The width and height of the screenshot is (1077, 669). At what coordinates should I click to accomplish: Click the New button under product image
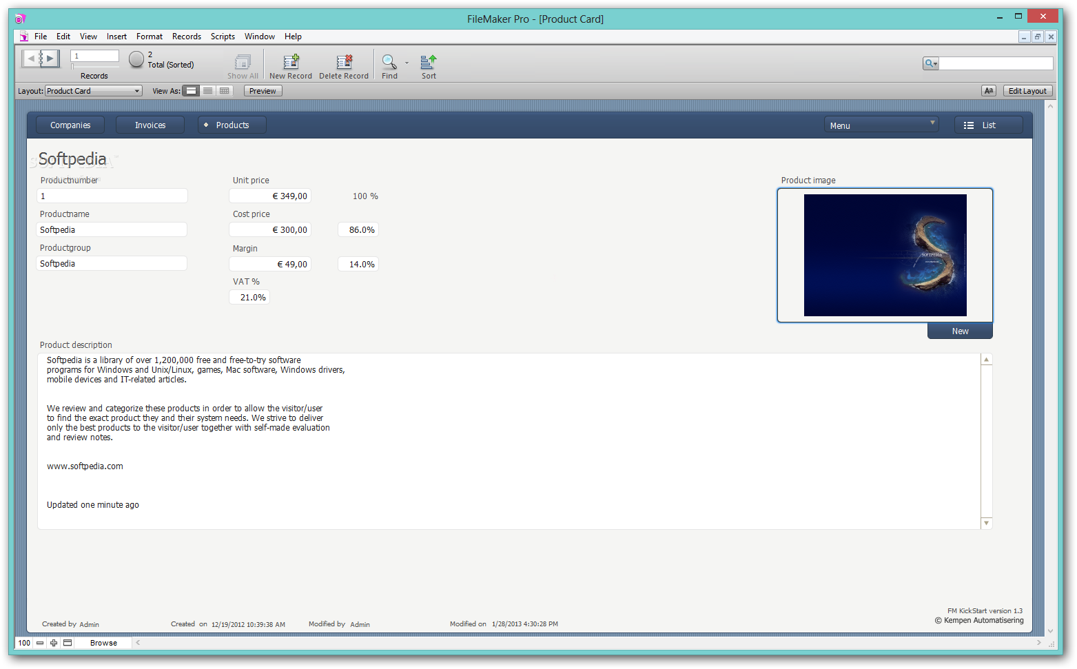coord(960,331)
